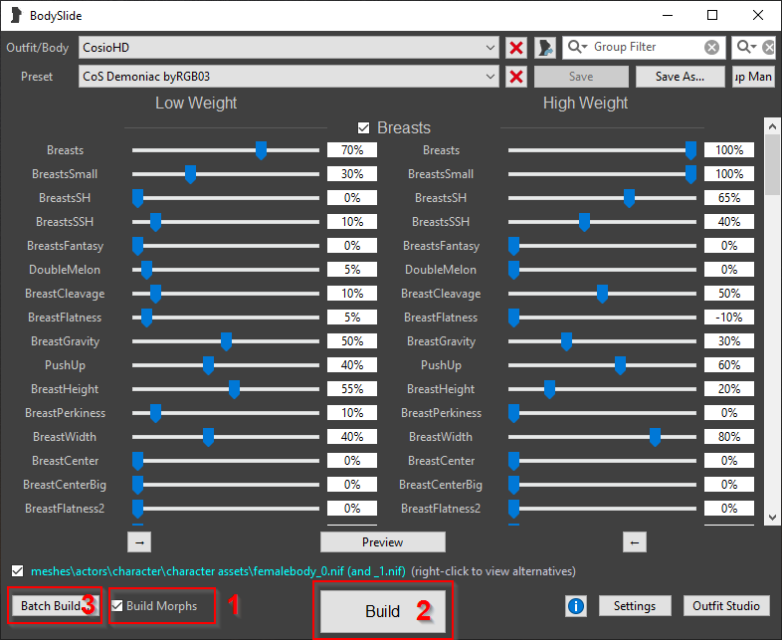782x640 pixels.
Task: Toggle the Breasts category checkbox
Action: [363, 128]
